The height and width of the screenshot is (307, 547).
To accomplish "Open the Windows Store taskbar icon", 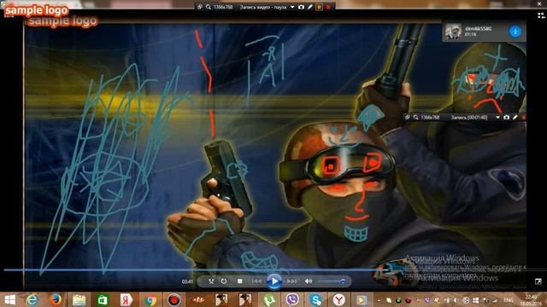I will [103, 299].
